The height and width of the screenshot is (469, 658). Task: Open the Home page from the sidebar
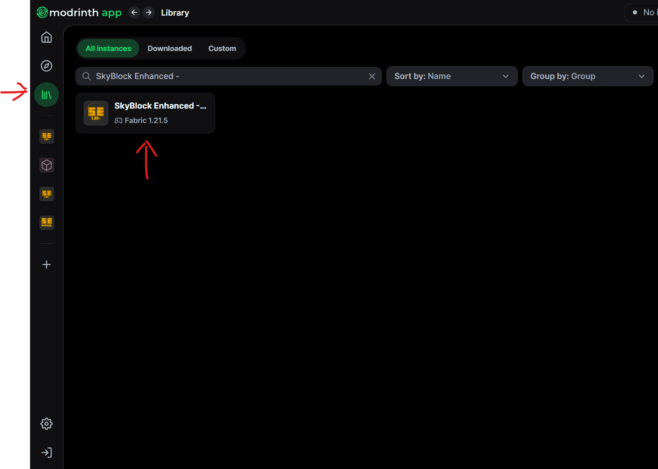coord(47,37)
